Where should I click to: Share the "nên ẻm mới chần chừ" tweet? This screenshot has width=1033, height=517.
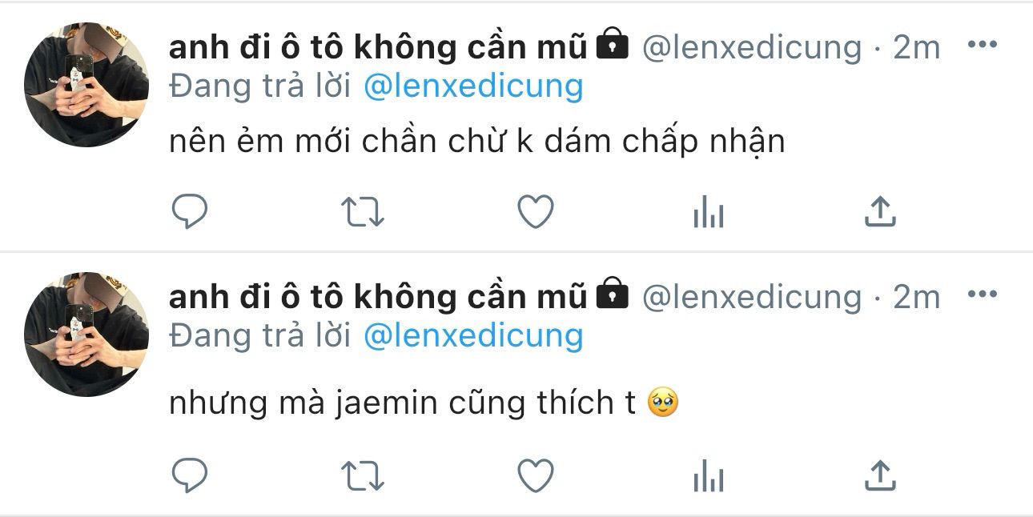pyautogui.click(x=880, y=212)
